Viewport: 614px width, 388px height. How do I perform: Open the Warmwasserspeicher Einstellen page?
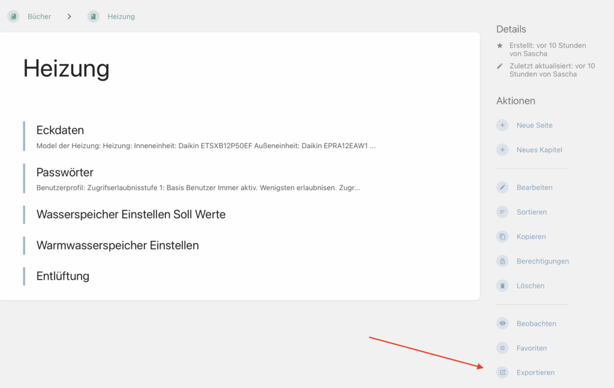(x=118, y=245)
